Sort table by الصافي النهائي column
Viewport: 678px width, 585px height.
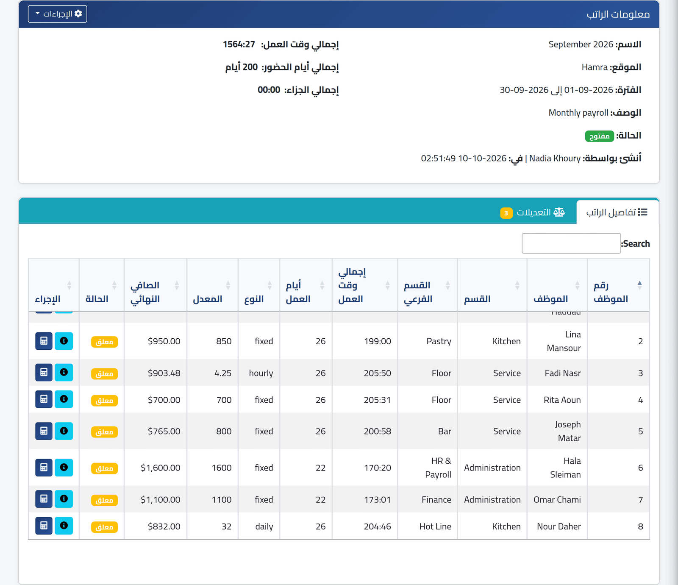coord(156,285)
